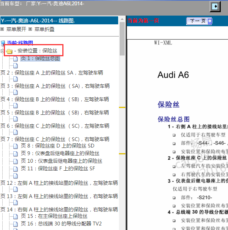Viewport: 228px width, 230px height.
Task: Click the computer icon beside 当前:线路图
Action: coord(3,43)
